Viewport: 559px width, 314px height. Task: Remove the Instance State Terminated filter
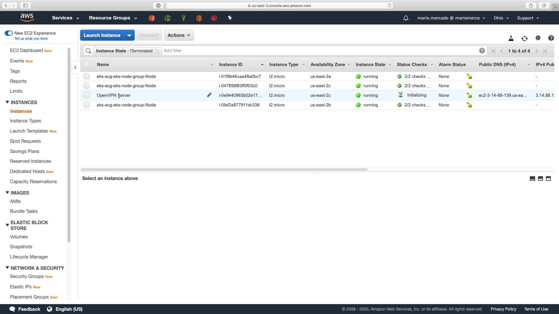coord(157,51)
